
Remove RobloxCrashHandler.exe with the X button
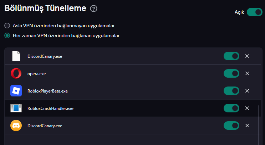click(x=247, y=108)
